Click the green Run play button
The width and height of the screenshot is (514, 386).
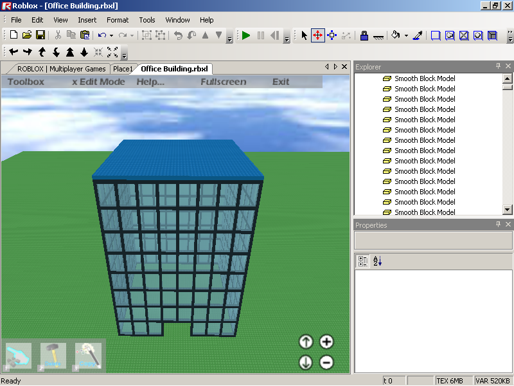coord(246,36)
